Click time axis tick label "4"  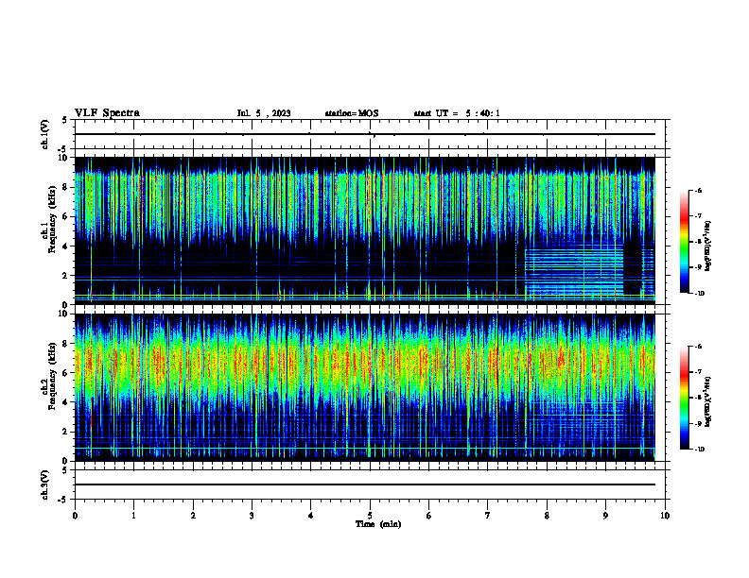click(x=310, y=516)
